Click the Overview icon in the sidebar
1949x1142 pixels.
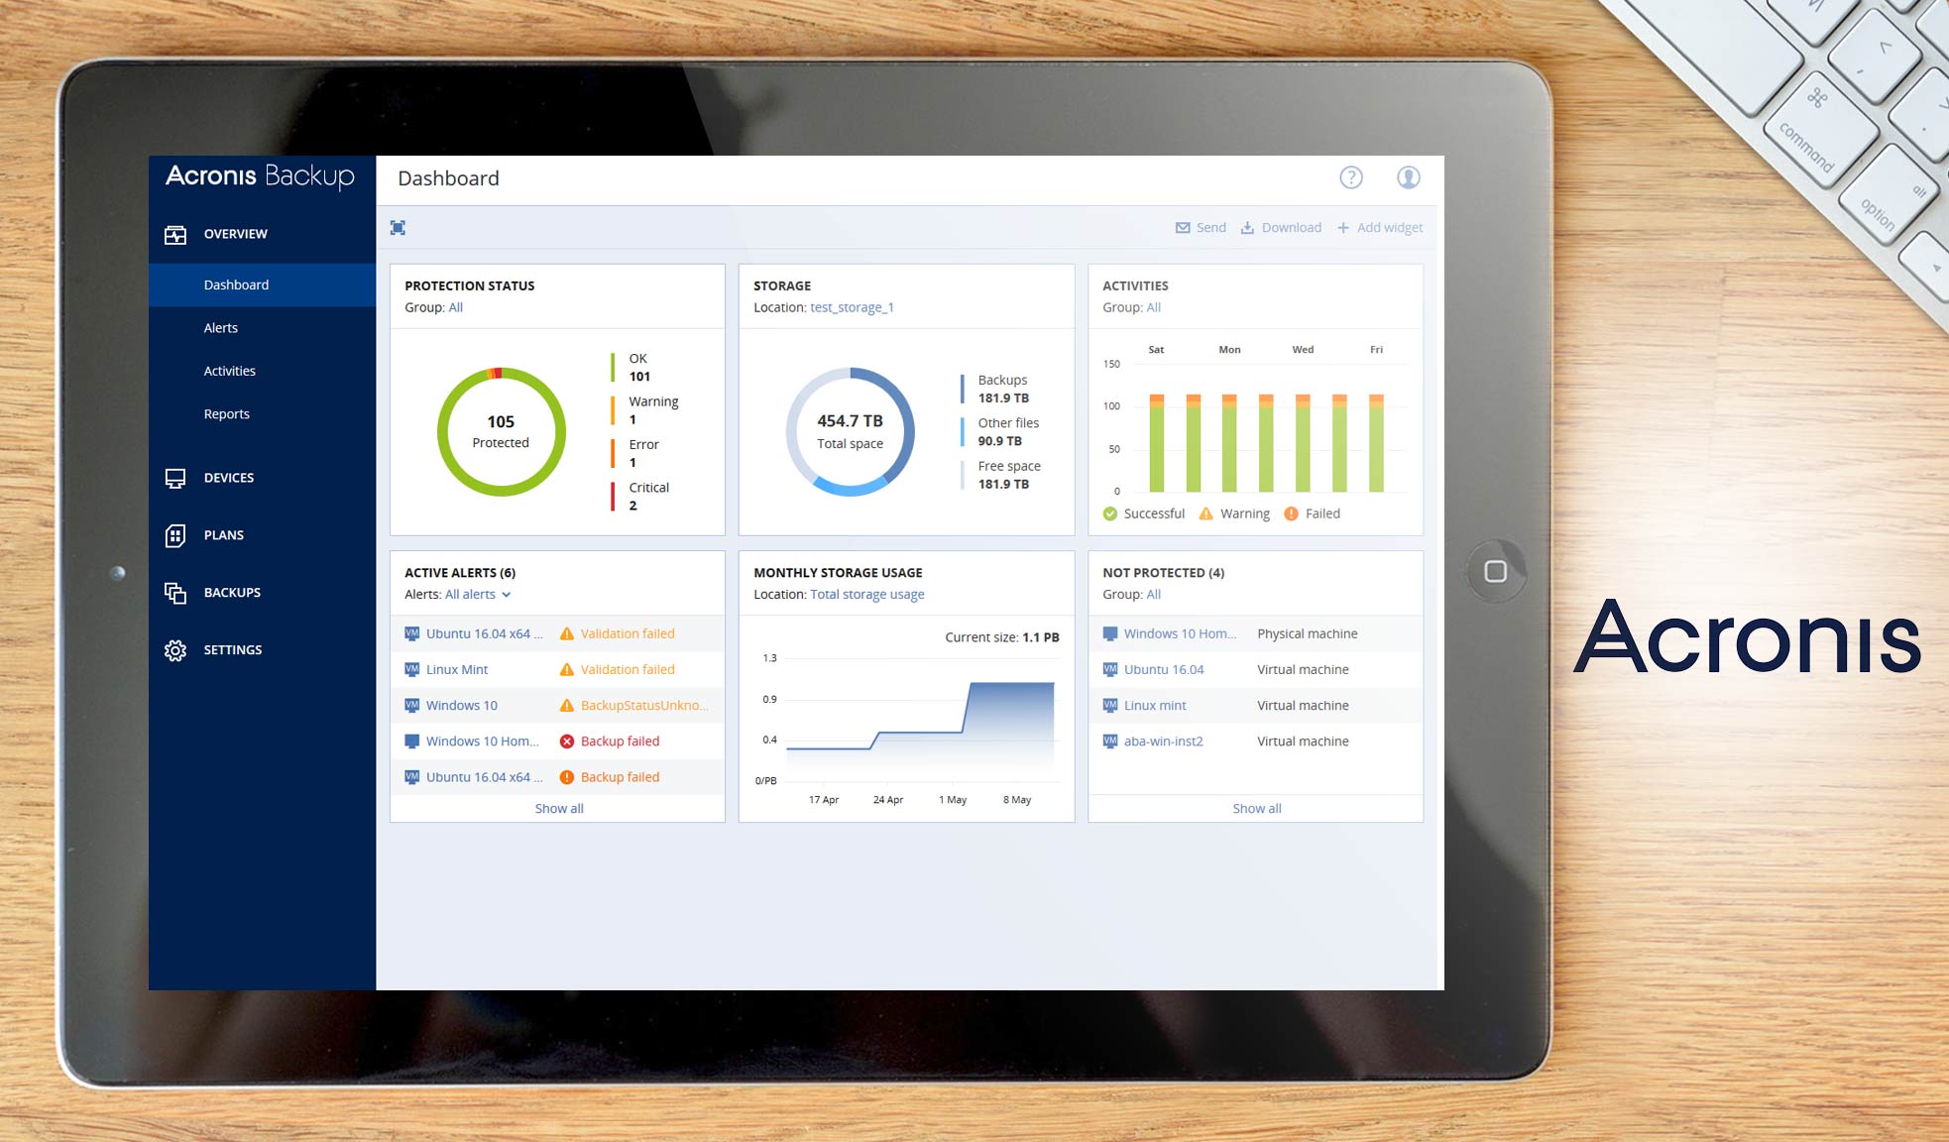(x=175, y=234)
